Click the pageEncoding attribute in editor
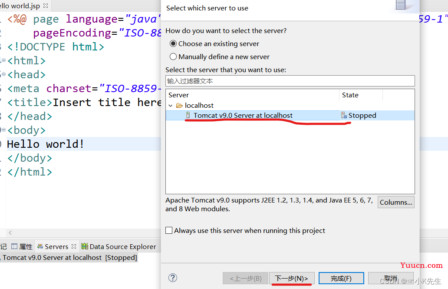Image resolution: width=448 pixels, height=289 pixels. click(72, 33)
